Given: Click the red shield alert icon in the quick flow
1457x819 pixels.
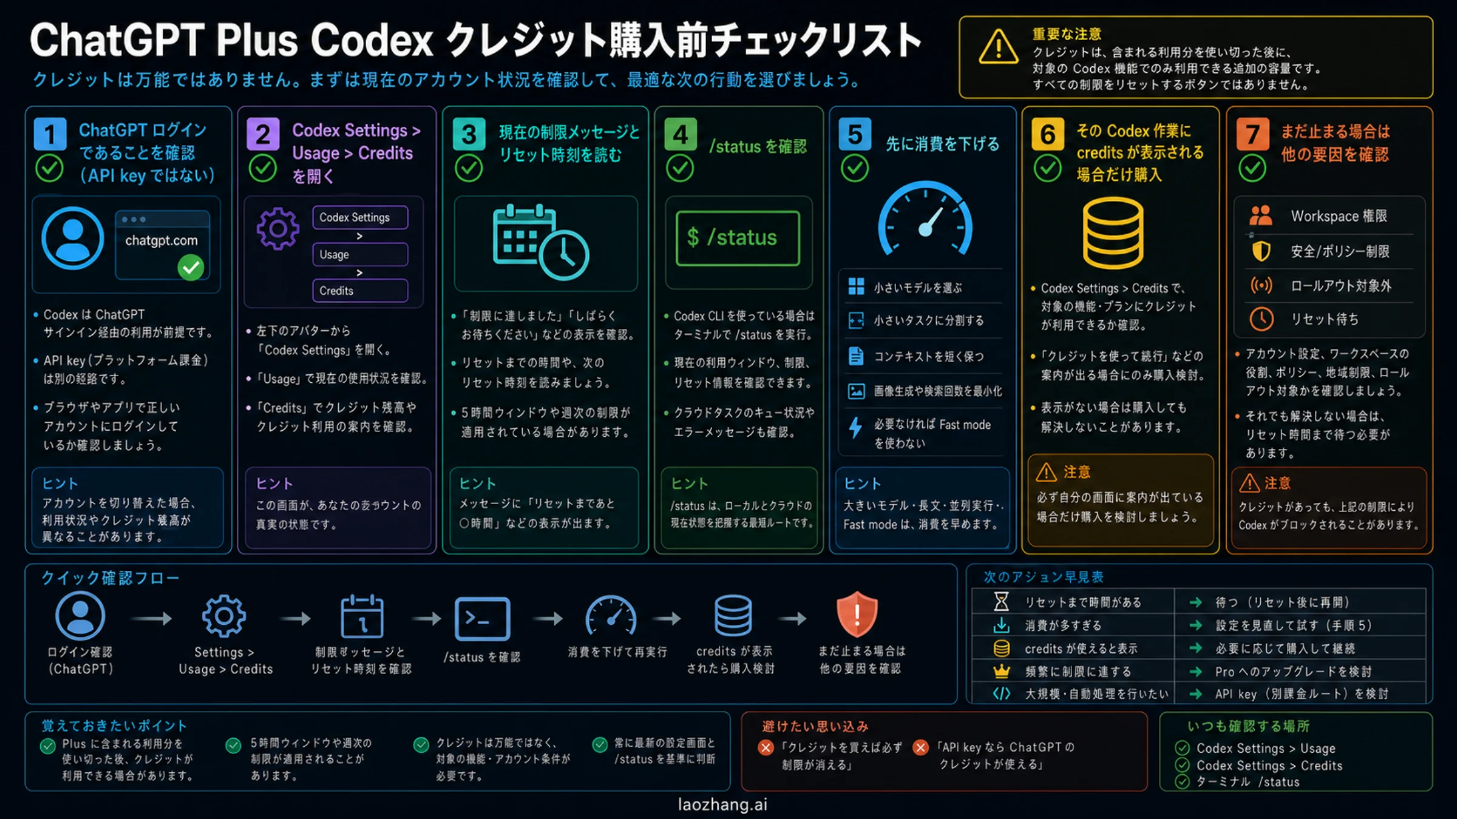Looking at the screenshot, I should [857, 614].
